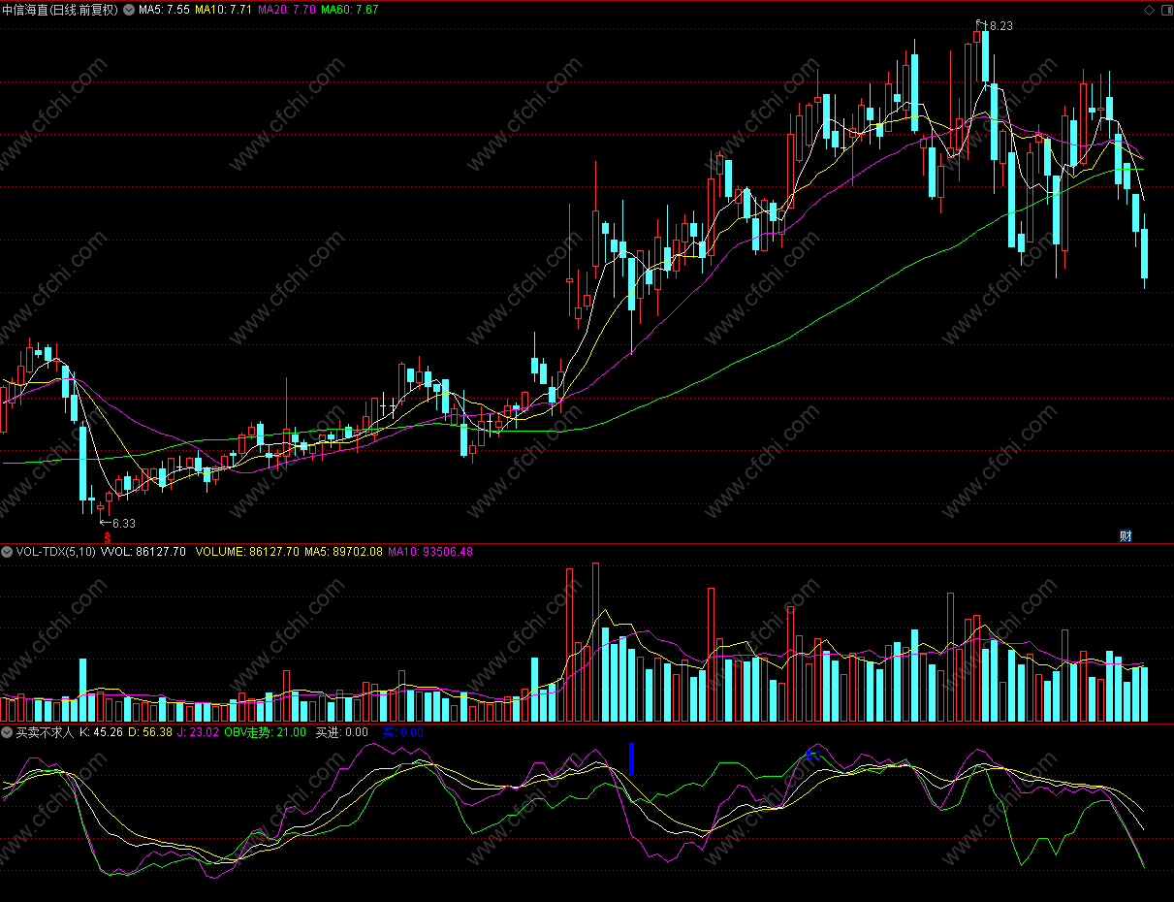Click the 买进: 0.00 value
The height and width of the screenshot is (902, 1174).
click(342, 732)
